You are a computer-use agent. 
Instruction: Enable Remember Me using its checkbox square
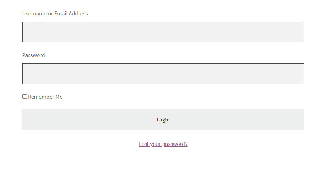(x=25, y=97)
